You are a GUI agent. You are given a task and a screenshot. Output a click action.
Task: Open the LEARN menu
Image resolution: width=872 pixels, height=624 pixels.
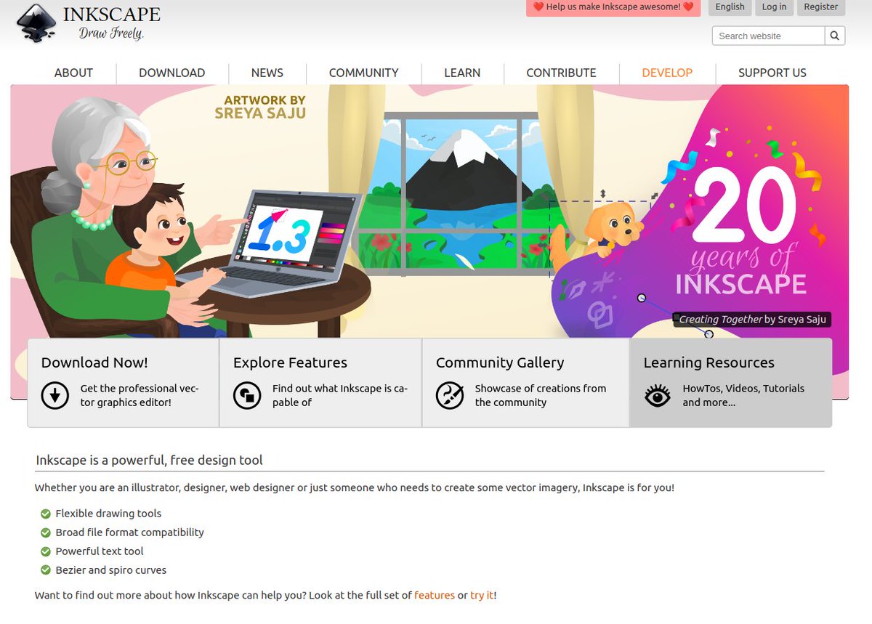tap(462, 73)
